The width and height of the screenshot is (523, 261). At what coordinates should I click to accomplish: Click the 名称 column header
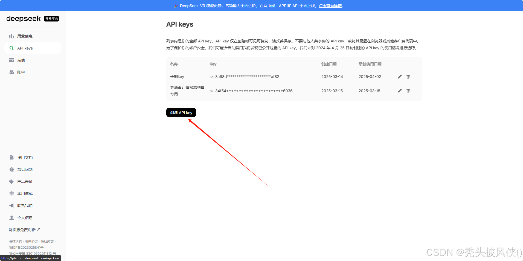[x=174, y=64]
